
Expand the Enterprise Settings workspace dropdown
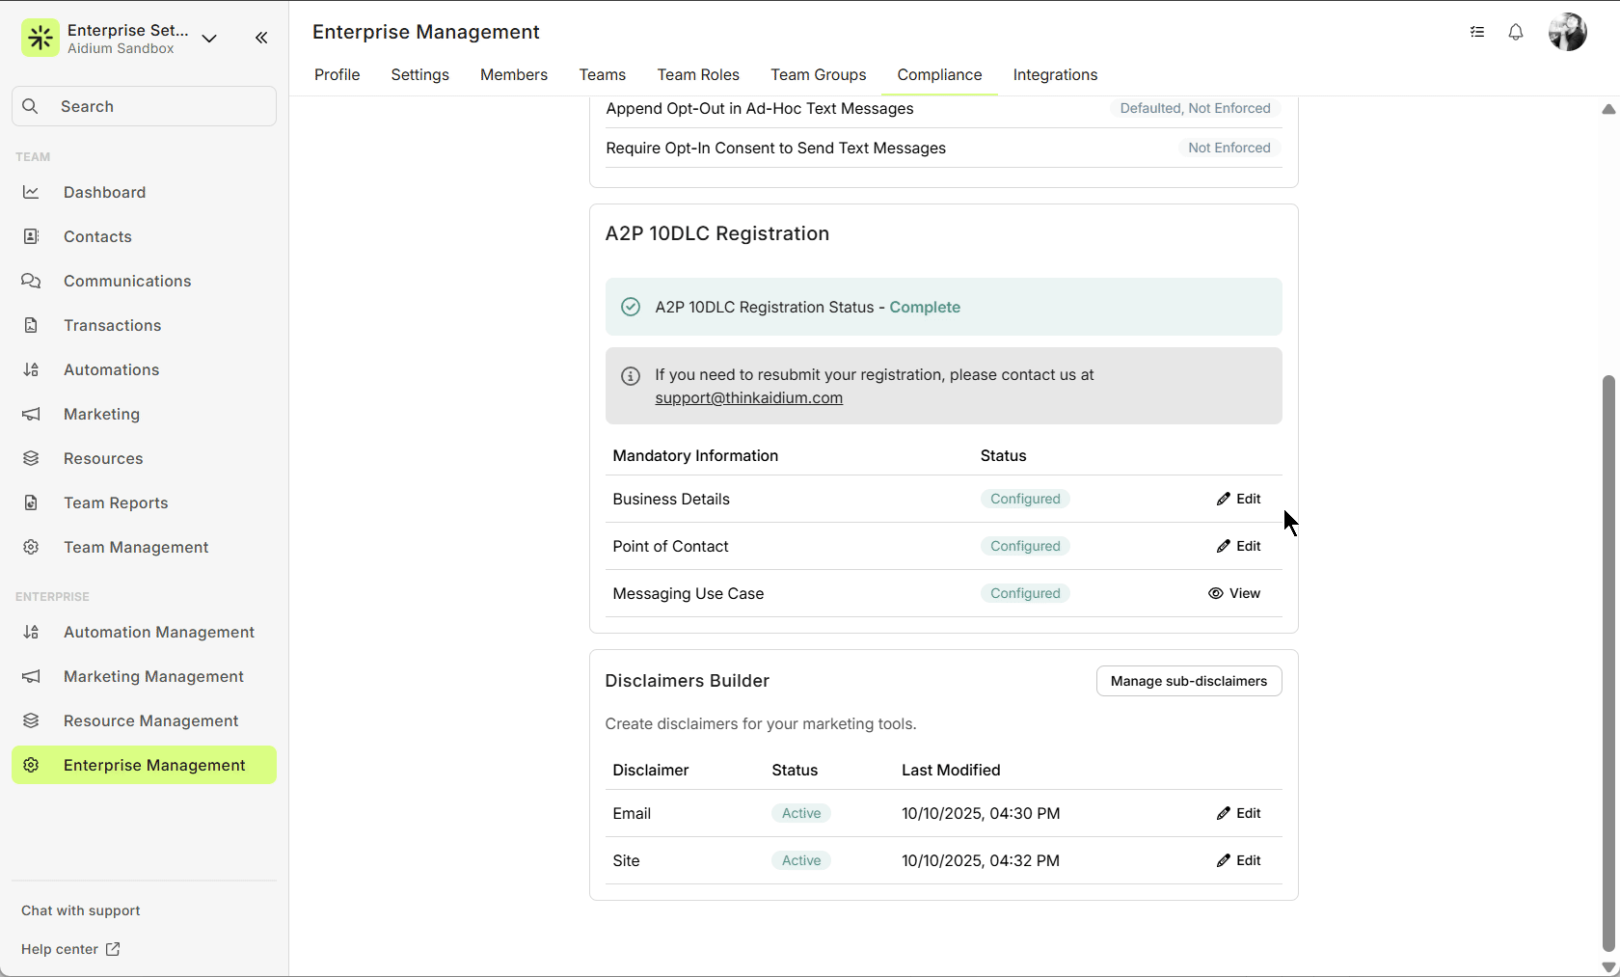[x=209, y=39]
